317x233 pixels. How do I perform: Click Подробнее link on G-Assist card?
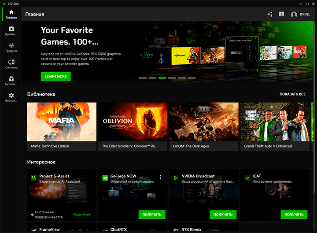pos(81,215)
